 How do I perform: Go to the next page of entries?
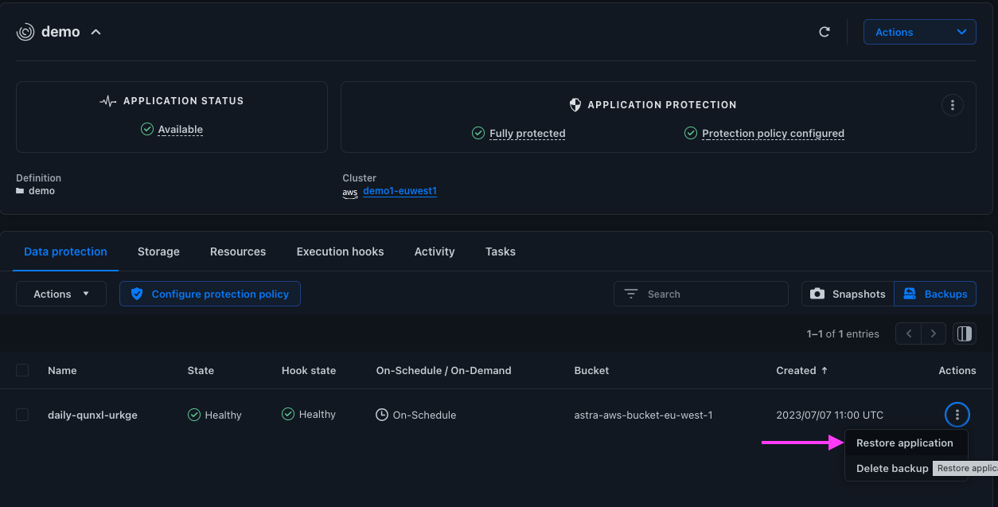pos(934,333)
